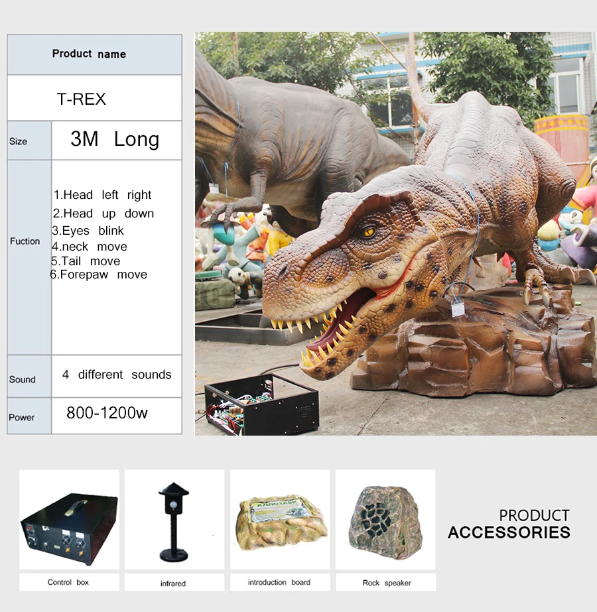597x612 pixels.
Task: Click the infrared sensor accessory icon
Action: [173, 520]
